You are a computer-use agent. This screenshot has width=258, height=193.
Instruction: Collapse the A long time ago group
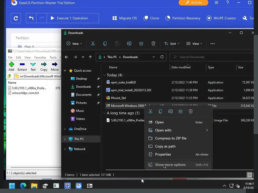point(104,113)
